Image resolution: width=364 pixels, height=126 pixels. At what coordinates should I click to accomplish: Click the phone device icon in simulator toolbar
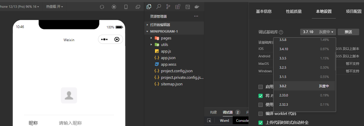tap(126, 7)
